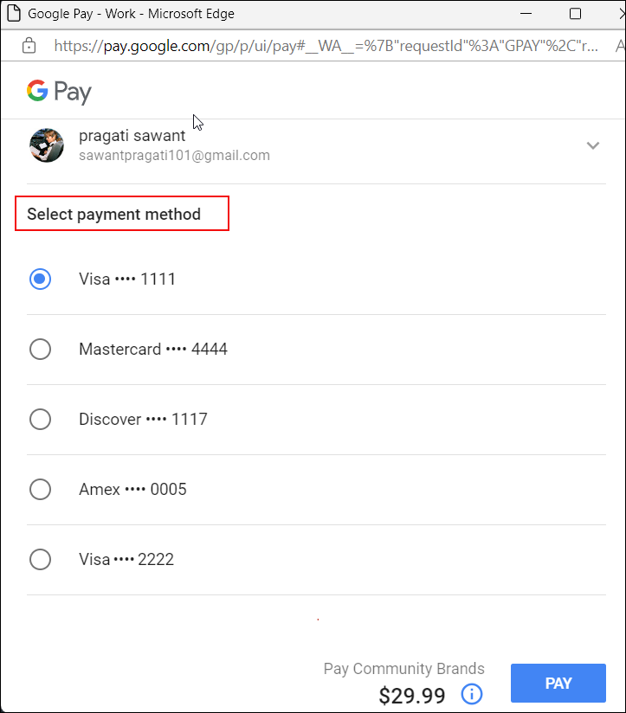Click the $29.99 total amount
Viewport: 626px width, 713px height.
coord(412,695)
